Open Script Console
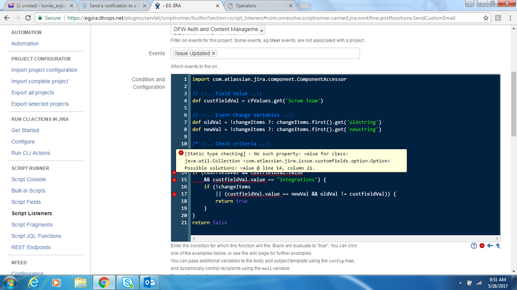 tap(28, 179)
